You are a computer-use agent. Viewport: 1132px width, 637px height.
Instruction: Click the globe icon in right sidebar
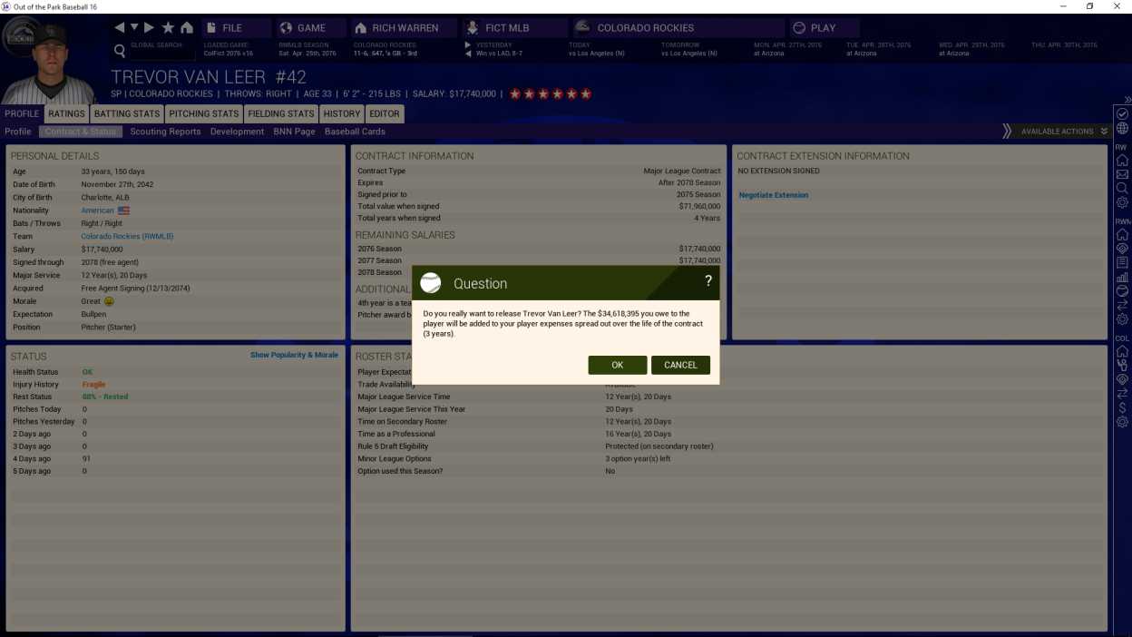pyautogui.click(x=1122, y=129)
